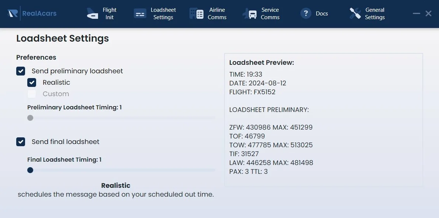Click the Docs question mark icon
The image size is (439, 218).
(306, 14)
